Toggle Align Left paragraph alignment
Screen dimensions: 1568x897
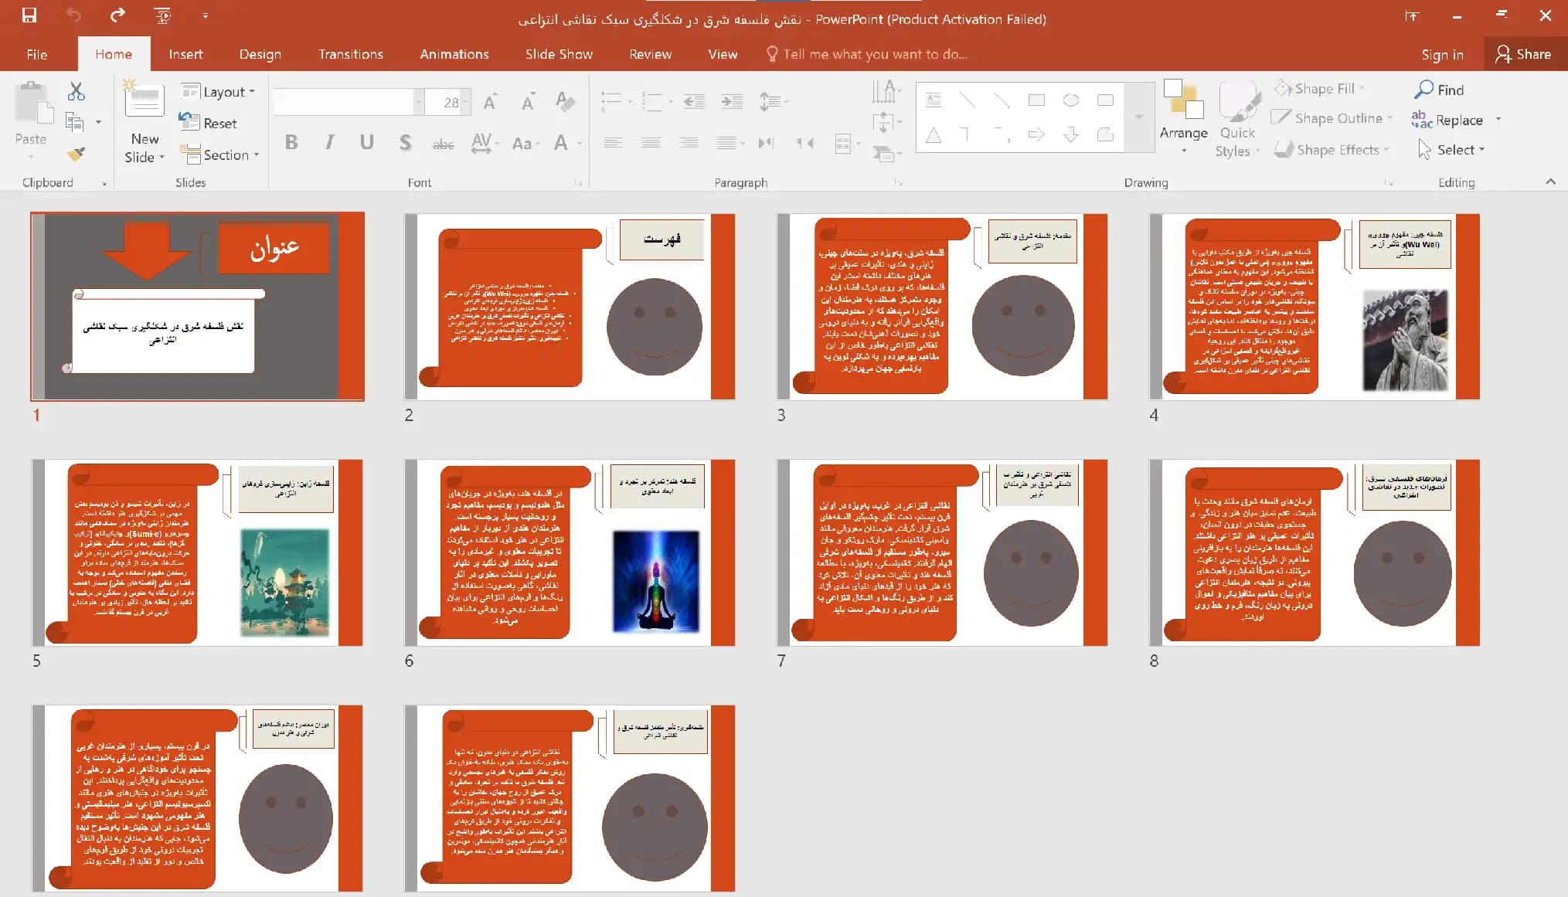[x=613, y=143]
